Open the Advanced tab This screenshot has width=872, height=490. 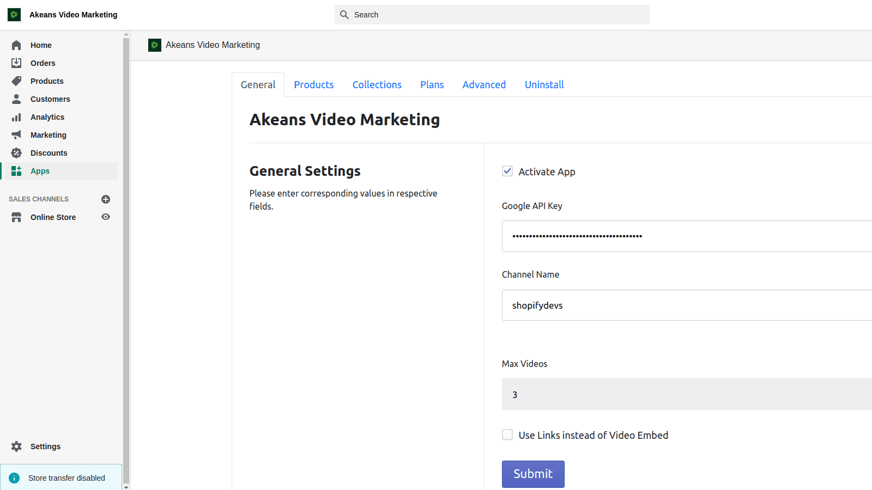(x=484, y=85)
